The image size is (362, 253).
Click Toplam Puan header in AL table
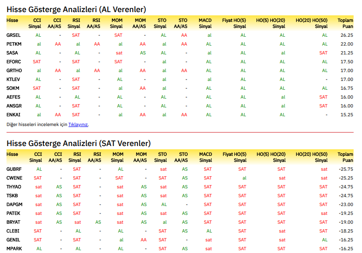tap(345, 23)
